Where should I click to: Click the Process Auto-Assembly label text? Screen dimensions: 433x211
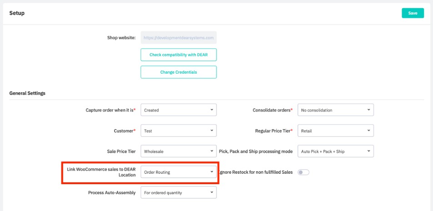pos(112,193)
